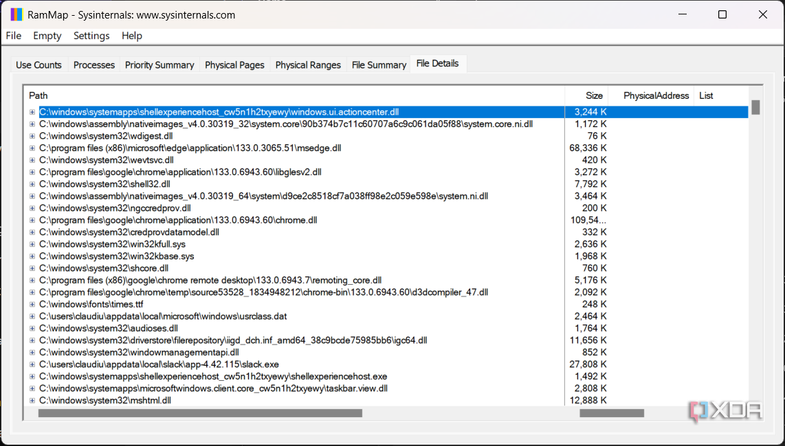785x446 pixels.
Task: Expand the windowmanagementapi.dll row
Action: point(32,352)
